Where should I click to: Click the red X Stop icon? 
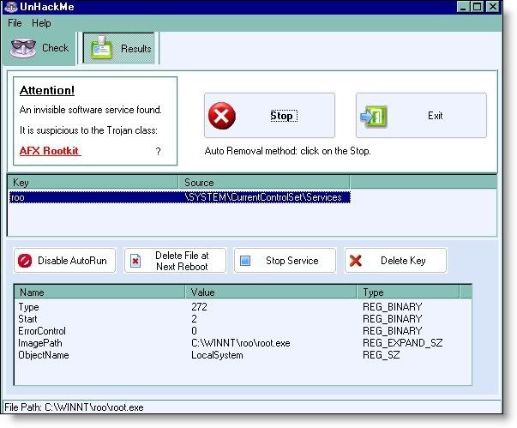click(x=222, y=116)
